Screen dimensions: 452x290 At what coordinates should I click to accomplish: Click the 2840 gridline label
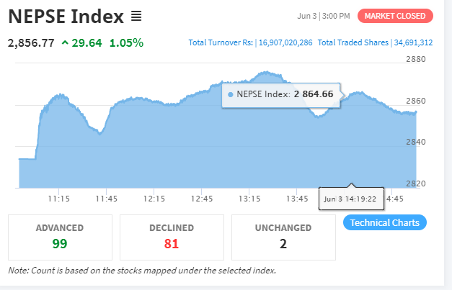pyautogui.click(x=416, y=142)
